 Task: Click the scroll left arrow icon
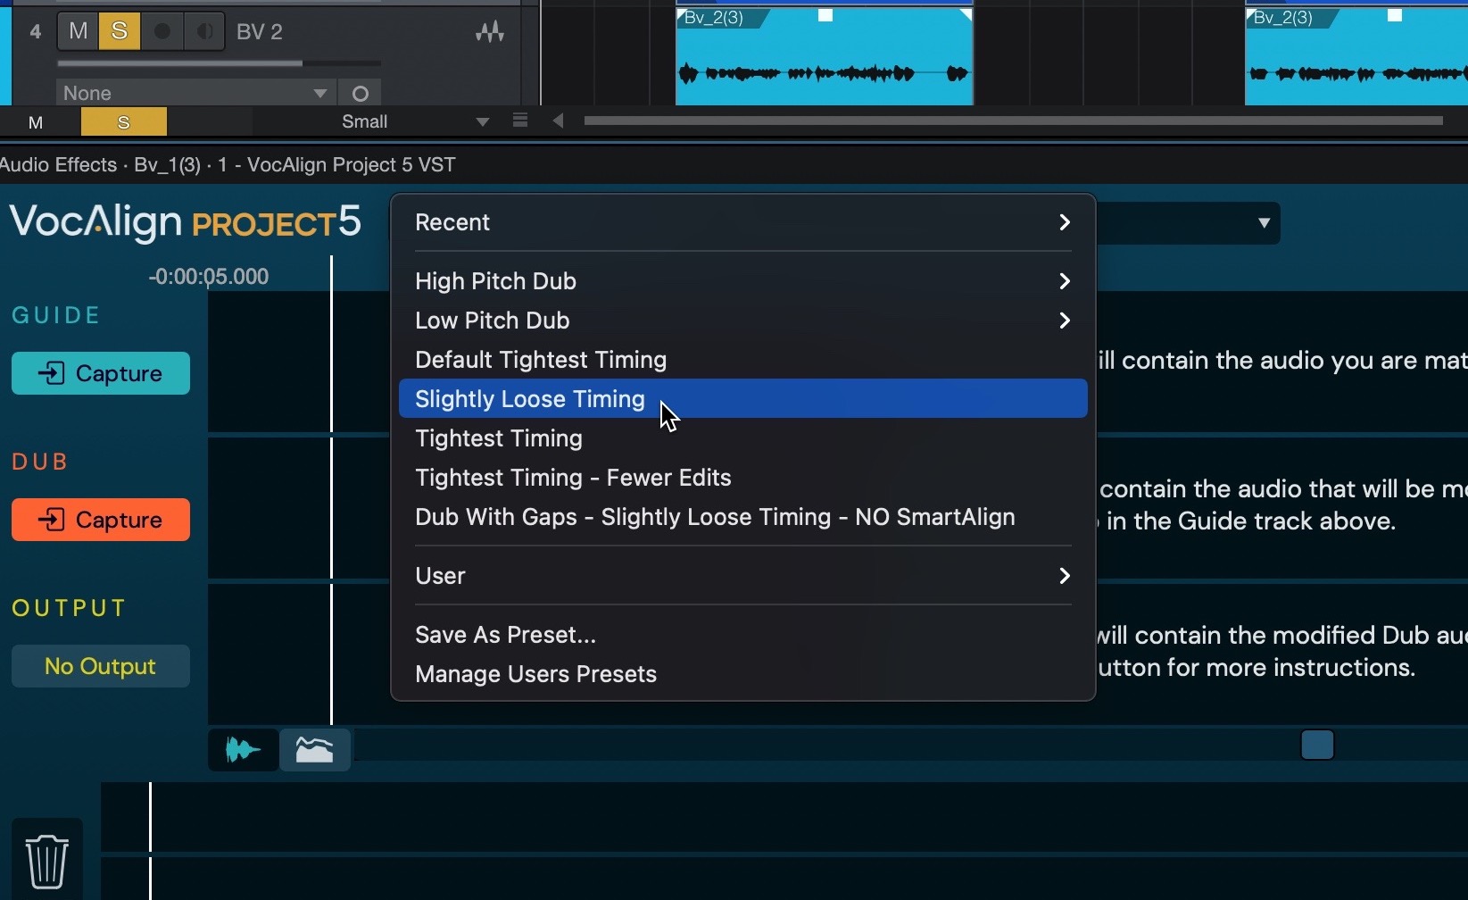pos(558,121)
